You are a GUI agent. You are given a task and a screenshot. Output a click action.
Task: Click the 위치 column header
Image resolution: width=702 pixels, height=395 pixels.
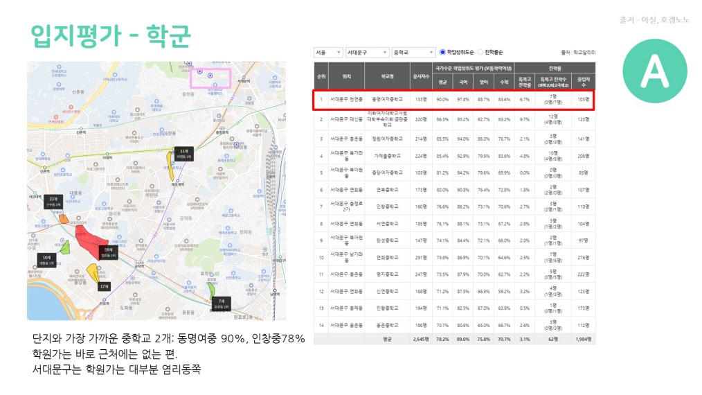tap(347, 77)
